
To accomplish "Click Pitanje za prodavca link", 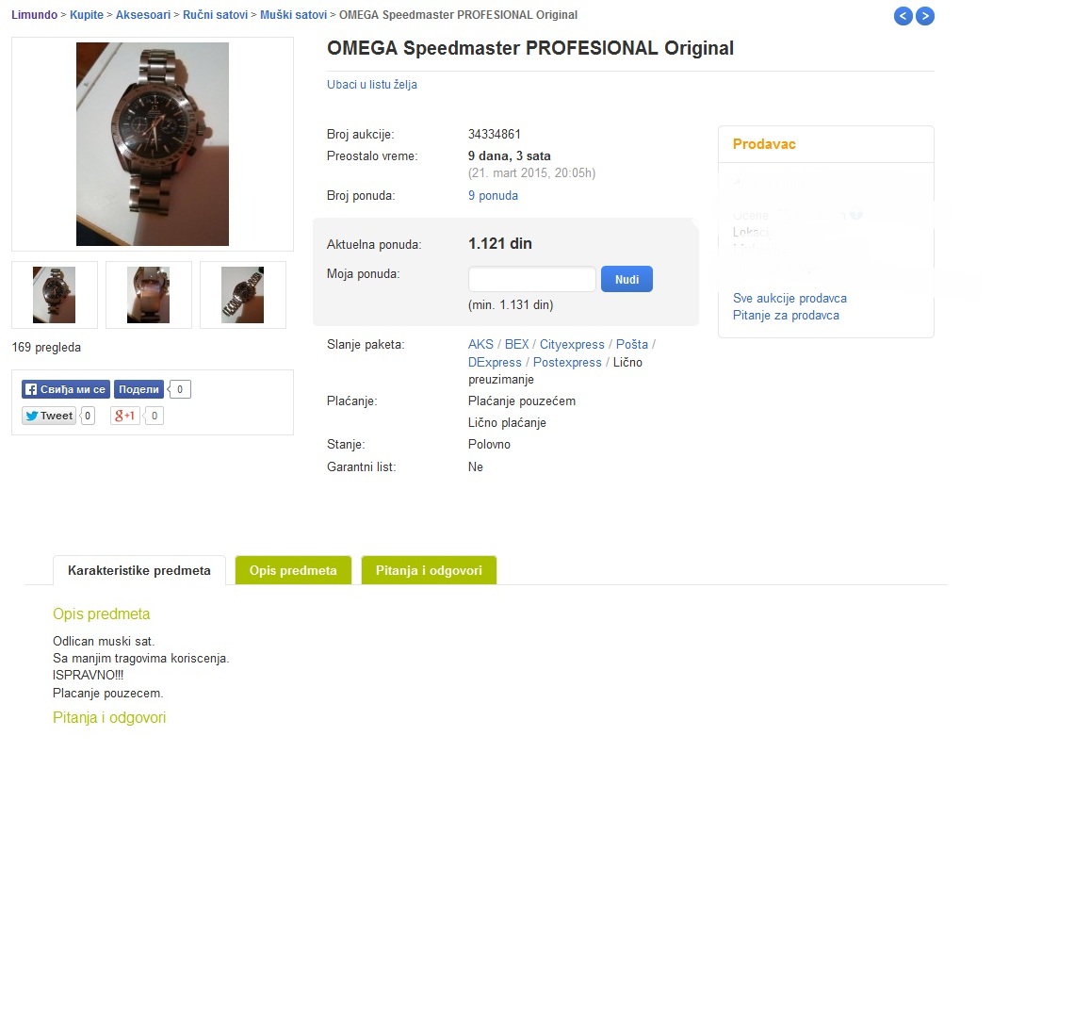I will [786, 315].
